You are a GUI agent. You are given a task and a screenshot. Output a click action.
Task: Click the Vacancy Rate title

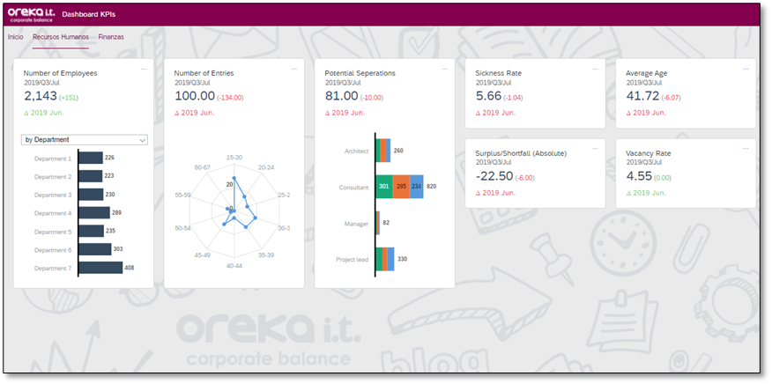[648, 153]
